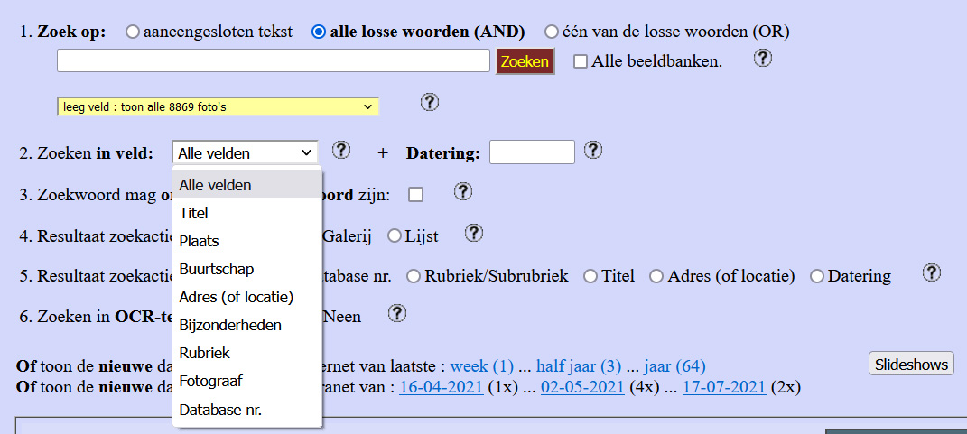Choose Titel from field list

click(246, 213)
